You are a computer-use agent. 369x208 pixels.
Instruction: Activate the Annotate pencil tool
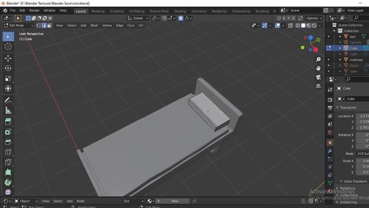(8, 100)
